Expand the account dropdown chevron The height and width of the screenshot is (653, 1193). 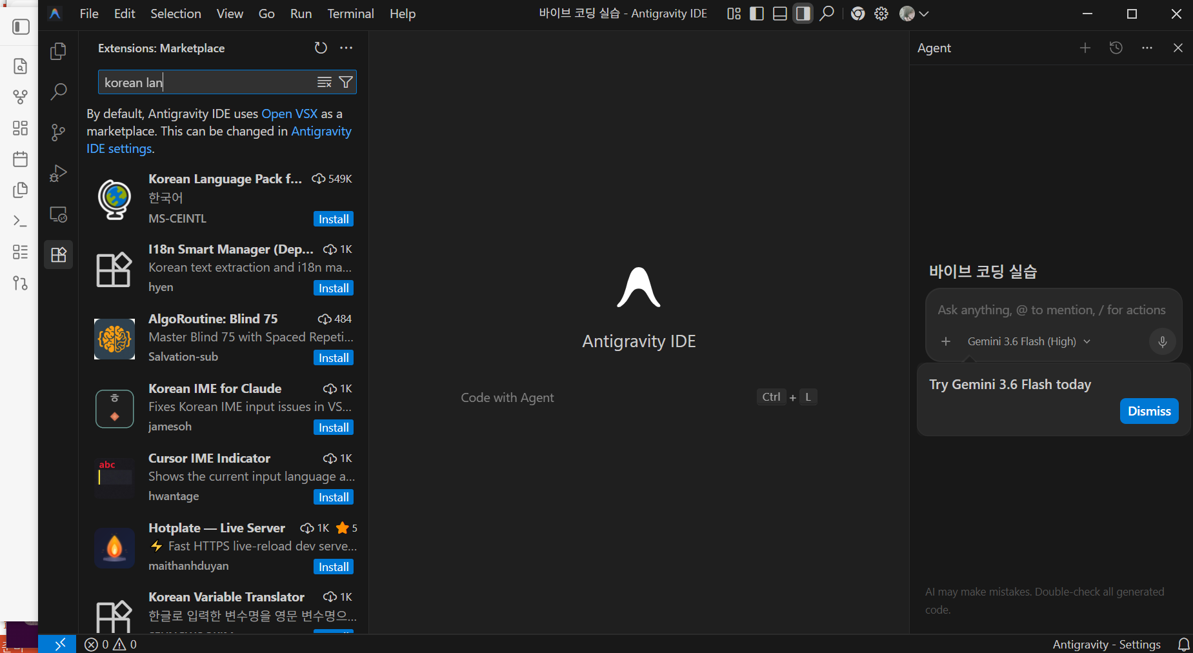tap(924, 14)
